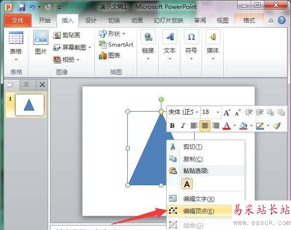Choose 复制(C) from context menu

(206, 159)
